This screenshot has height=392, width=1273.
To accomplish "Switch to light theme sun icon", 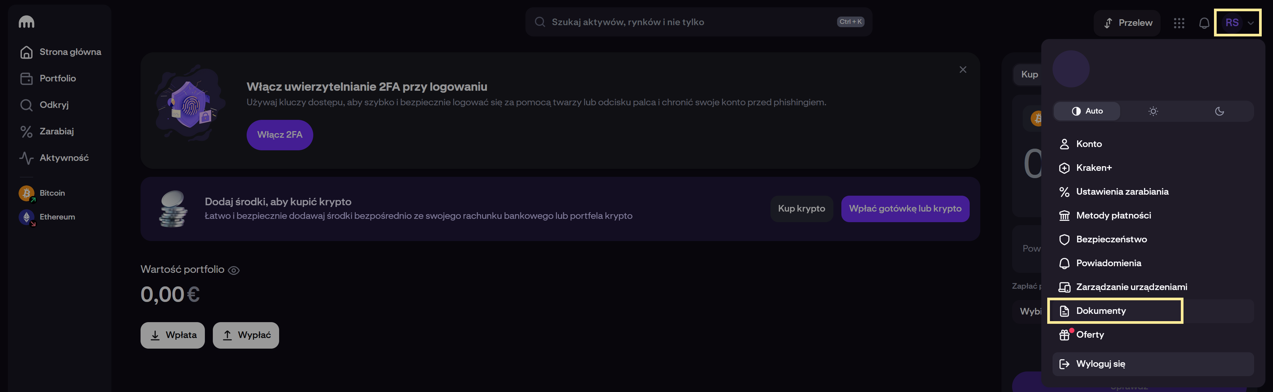I will point(1153,111).
